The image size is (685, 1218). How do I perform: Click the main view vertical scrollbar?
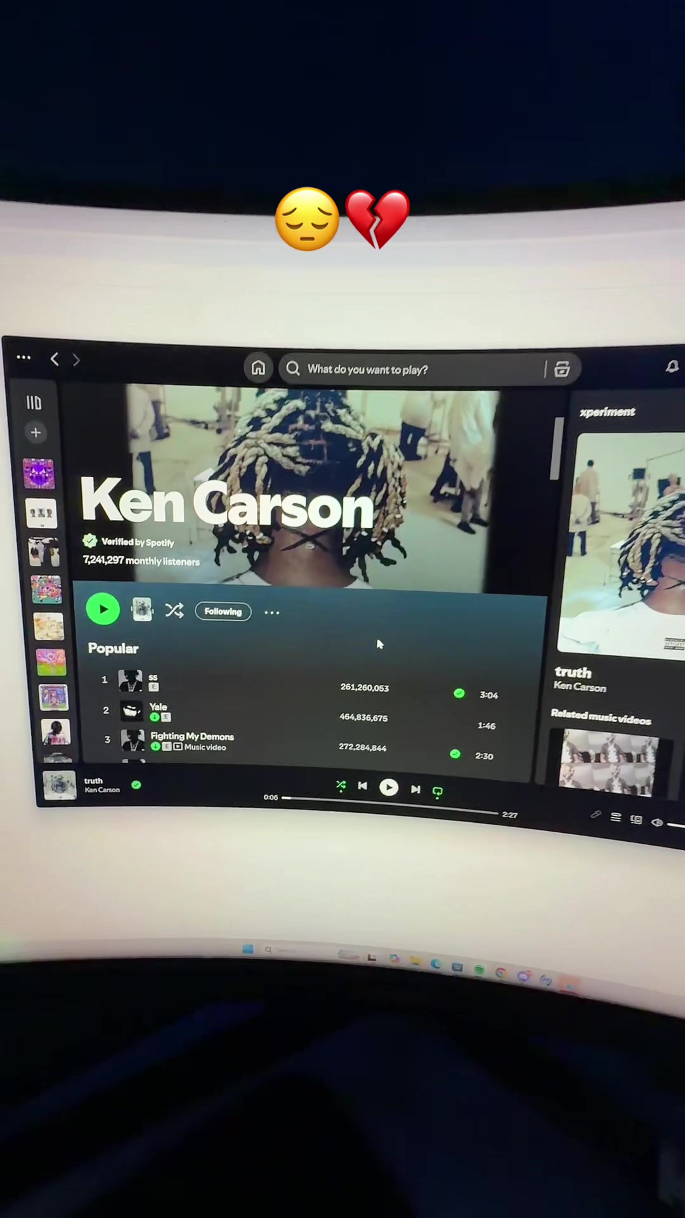coord(556,448)
